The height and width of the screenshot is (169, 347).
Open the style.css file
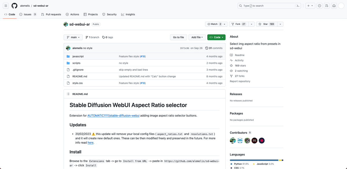click(77, 83)
